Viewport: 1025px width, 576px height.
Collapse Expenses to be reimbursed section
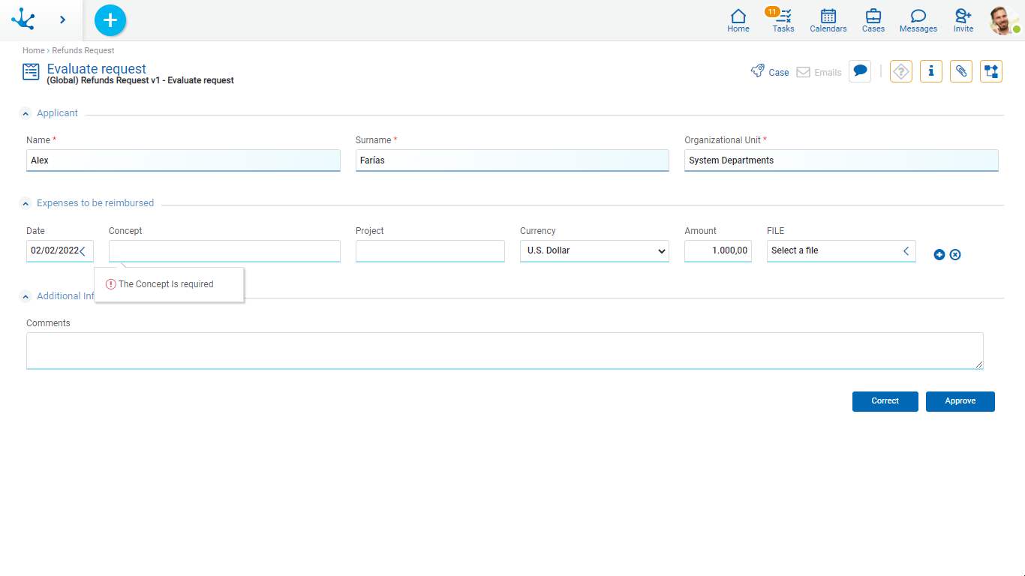(26, 204)
